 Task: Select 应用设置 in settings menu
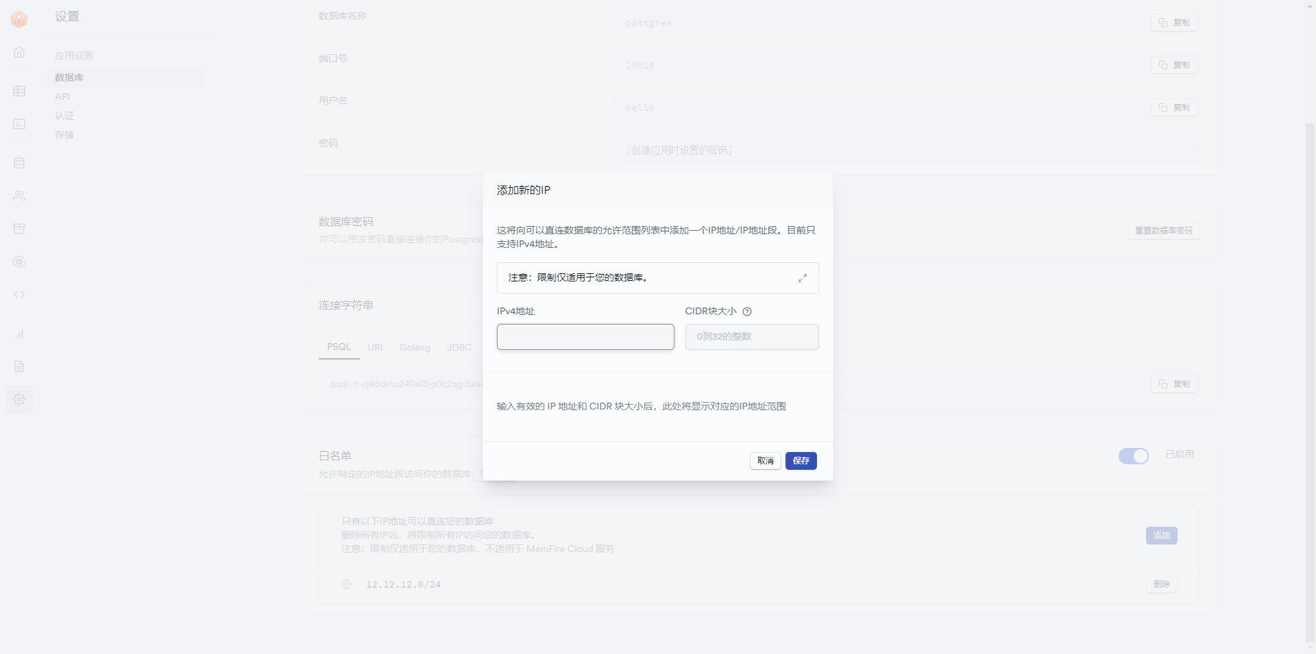[x=74, y=55]
